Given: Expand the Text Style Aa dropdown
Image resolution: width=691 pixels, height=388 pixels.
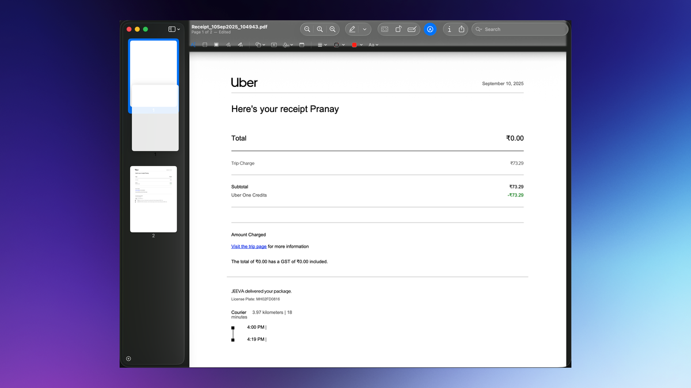Looking at the screenshot, I should tap(373, 45).
